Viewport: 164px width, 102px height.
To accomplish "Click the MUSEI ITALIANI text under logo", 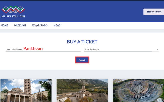I will 13,16.
